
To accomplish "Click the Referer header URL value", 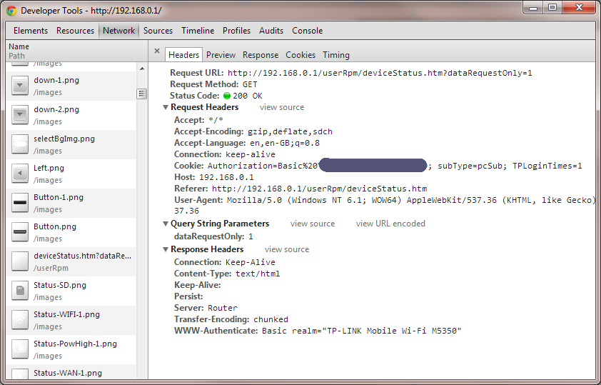I will click(x=319, y=189).
